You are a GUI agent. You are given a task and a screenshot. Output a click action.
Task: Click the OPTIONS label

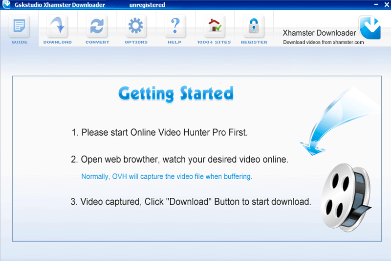[136, 42]
